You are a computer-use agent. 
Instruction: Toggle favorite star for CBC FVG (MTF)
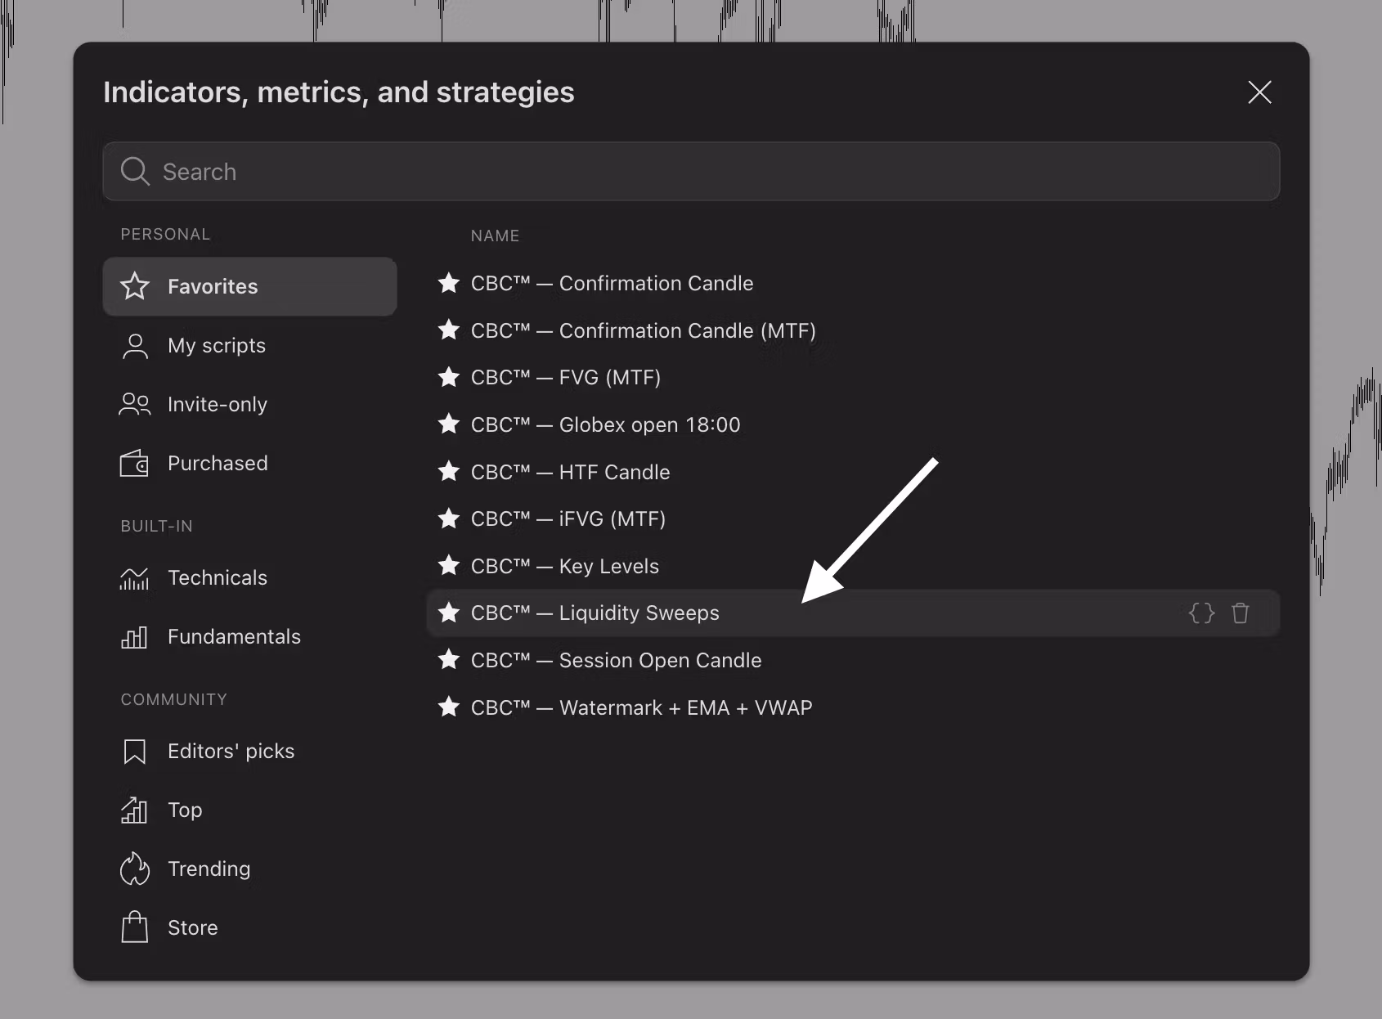click(448, 378)
